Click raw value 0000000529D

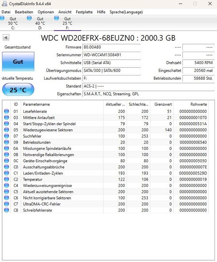(x=193, y=173)
